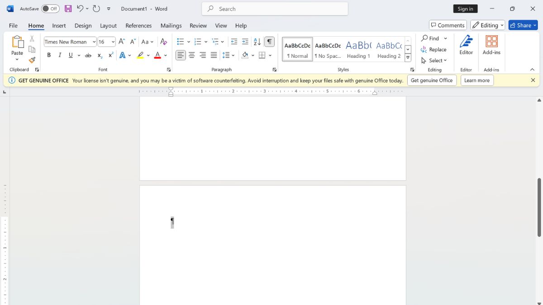Apply the Heading 1 style
The image size is (543, 305).
click(358, 49)
